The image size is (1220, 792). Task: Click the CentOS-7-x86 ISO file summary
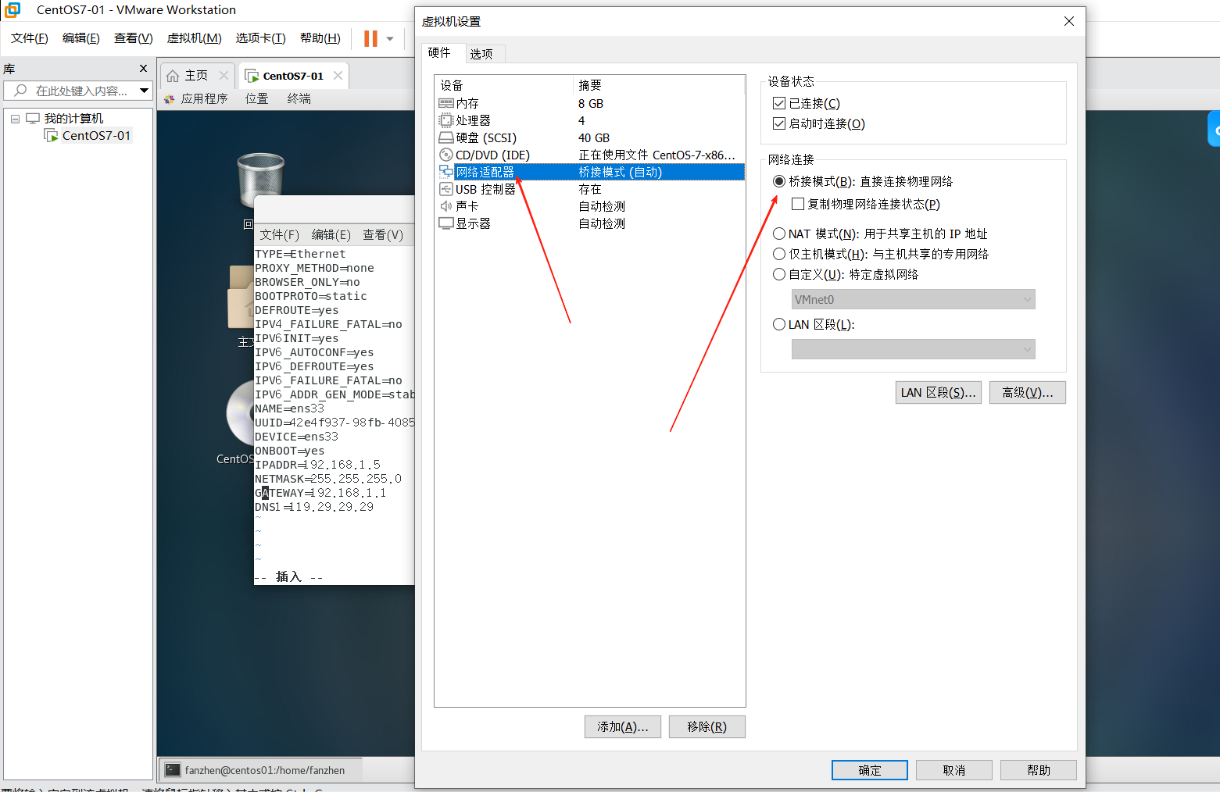tap(657, 155)
